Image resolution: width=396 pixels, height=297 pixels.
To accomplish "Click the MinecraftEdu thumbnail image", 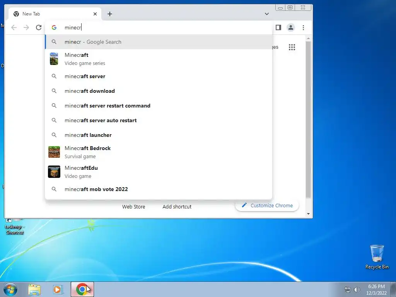I will tap(54, 172).
